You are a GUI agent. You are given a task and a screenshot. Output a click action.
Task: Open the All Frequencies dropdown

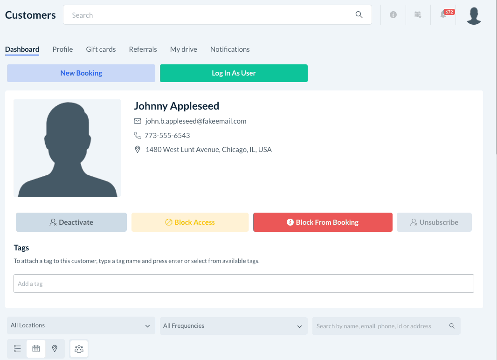(234, 326)
